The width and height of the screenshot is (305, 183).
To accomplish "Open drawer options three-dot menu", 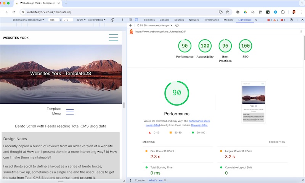I will click(130, 180).
